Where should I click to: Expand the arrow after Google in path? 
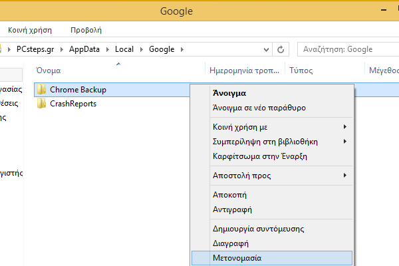182,49
